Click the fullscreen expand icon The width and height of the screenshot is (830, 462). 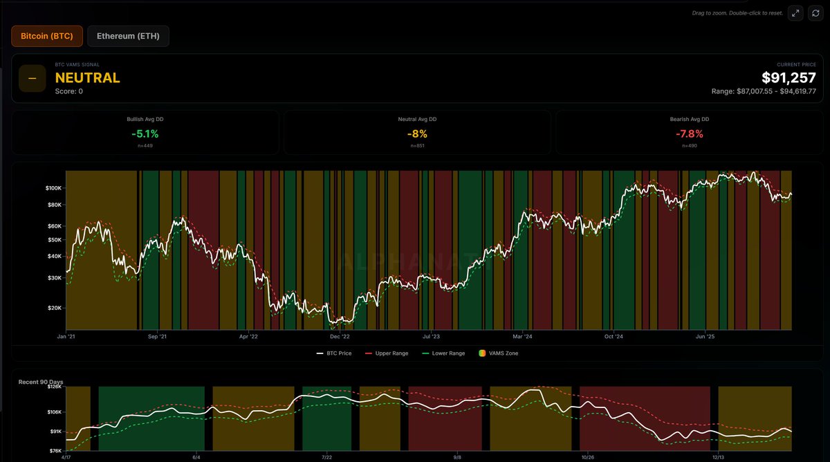[796, 13]
